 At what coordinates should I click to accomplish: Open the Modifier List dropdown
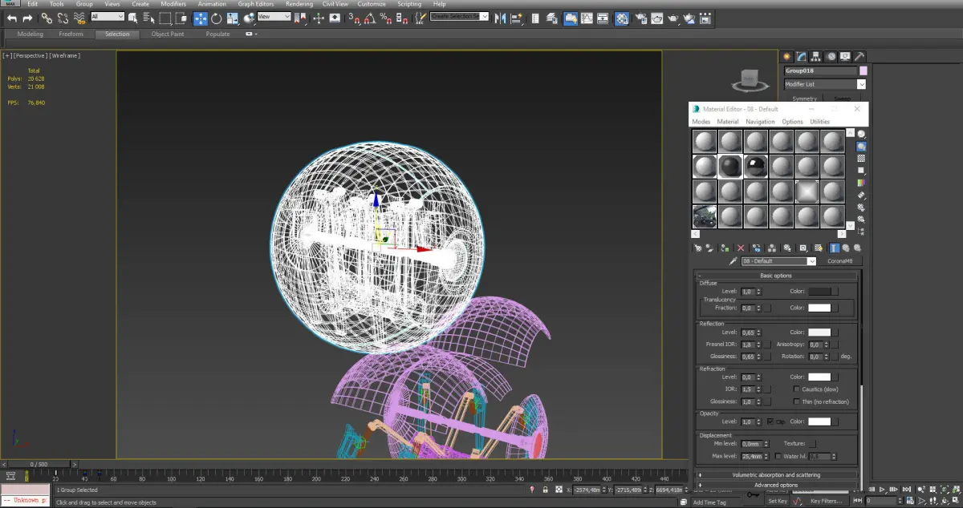pyautogui.click(x=861, y=84)
